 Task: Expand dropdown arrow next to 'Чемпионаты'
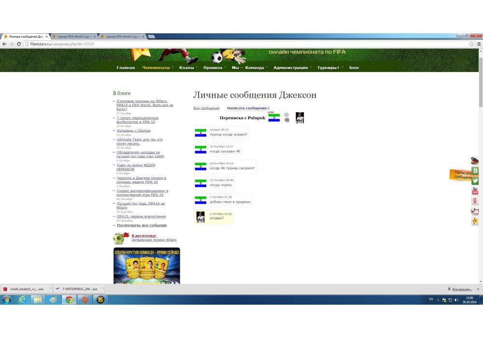click(172, 68)
